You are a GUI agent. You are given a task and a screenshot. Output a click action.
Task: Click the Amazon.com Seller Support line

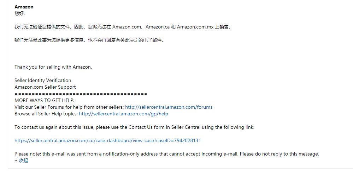[45, 87]
